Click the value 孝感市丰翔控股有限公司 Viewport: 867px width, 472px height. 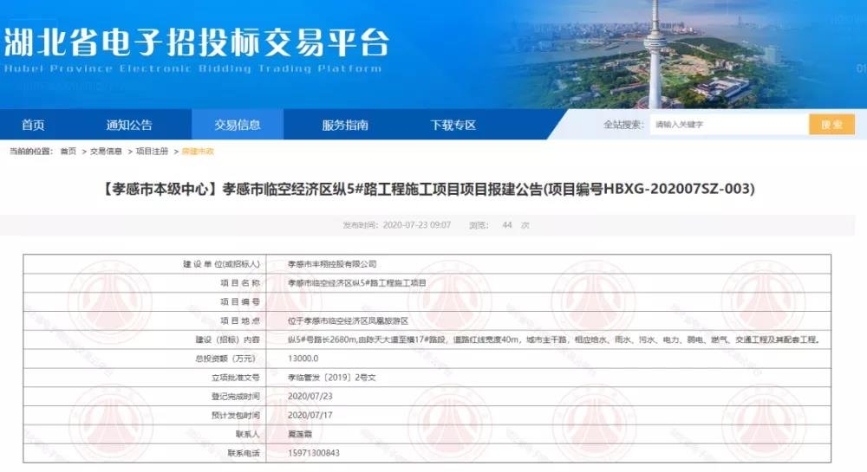tap(332, 264)
